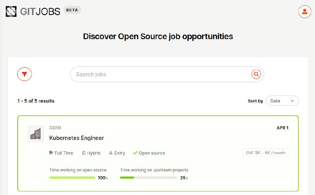315x195 pixels.
Task: Click the GitJobs logo icon
Action: 11,11
